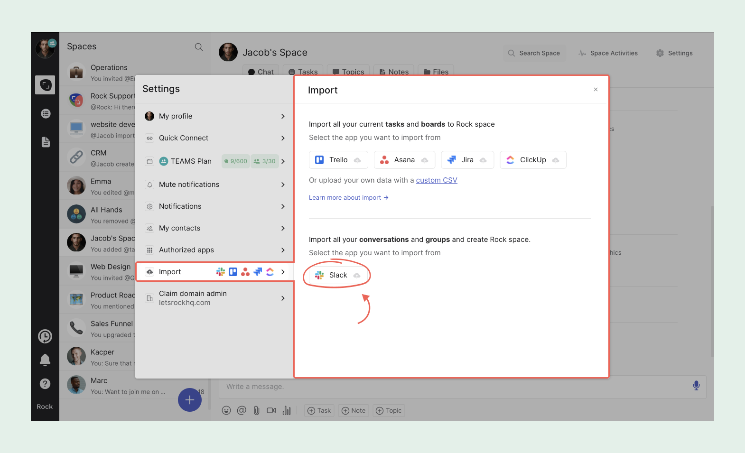This screenshot has width=745, height=453.
Task: Open Space Activities
Action: pyautogui.click(x=608, y=53)
